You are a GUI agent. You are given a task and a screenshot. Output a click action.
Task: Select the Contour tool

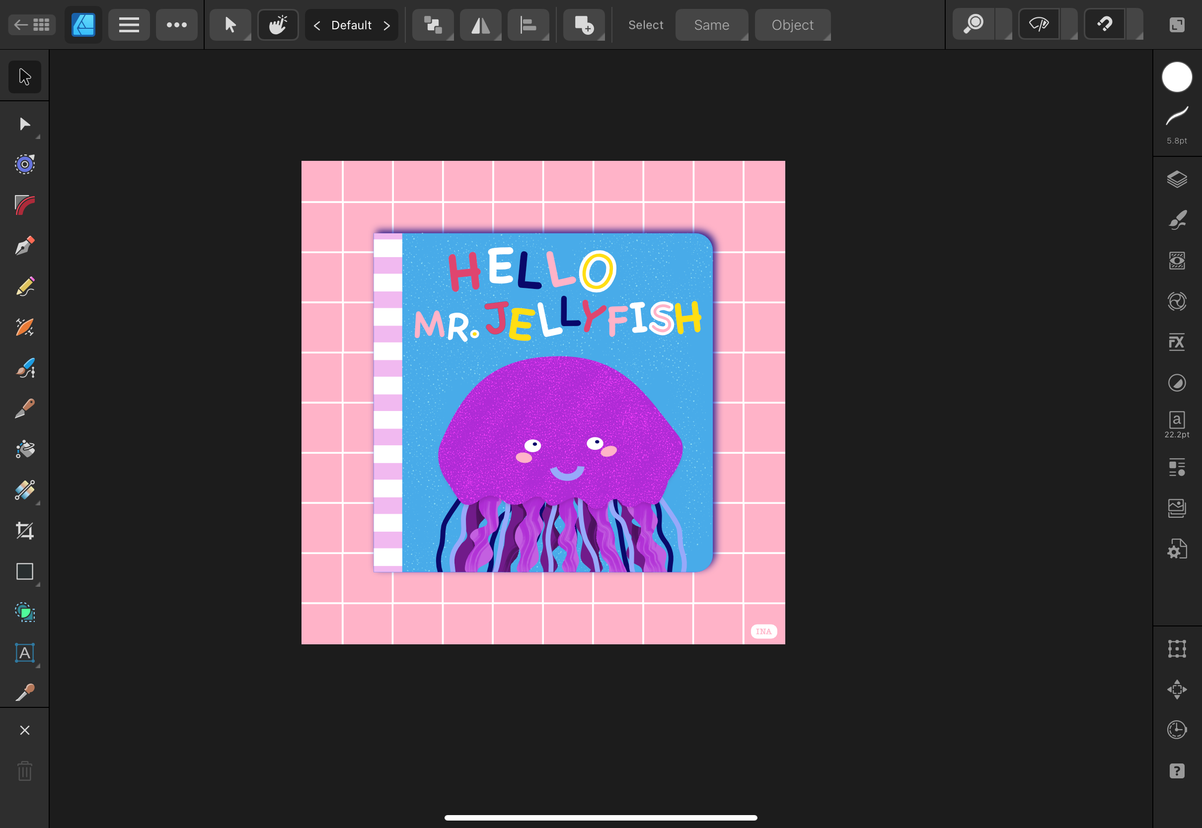(x=24, y=164)
